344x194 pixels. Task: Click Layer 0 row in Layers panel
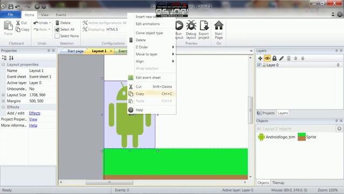(x=299, y=65)
